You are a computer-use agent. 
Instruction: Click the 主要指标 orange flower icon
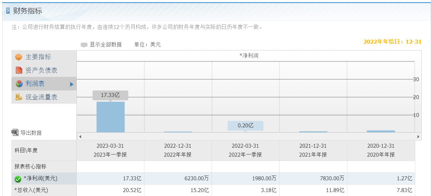19,57
